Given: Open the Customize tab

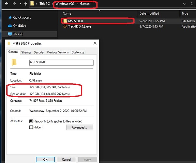Looking at the screenshot, I should pyautogui.click(x=78, y=52).
